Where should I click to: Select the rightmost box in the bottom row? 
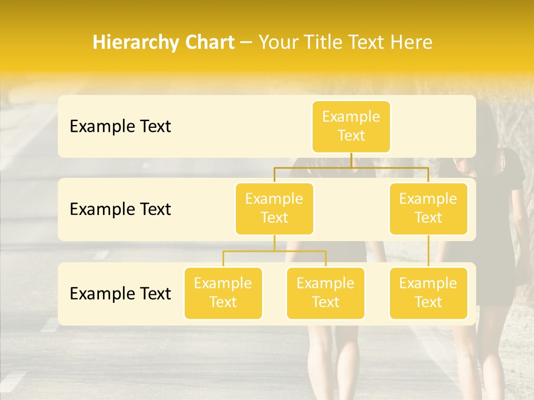[x=428, y=293]
